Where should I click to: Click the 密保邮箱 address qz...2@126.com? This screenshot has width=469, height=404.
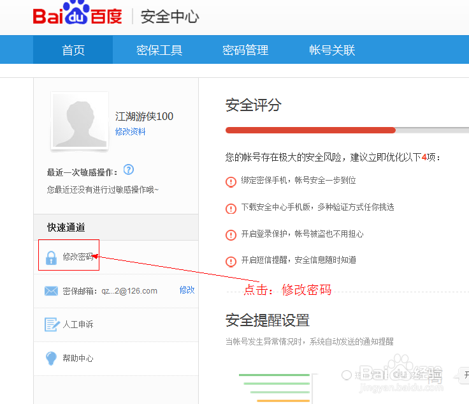(129, 291)
